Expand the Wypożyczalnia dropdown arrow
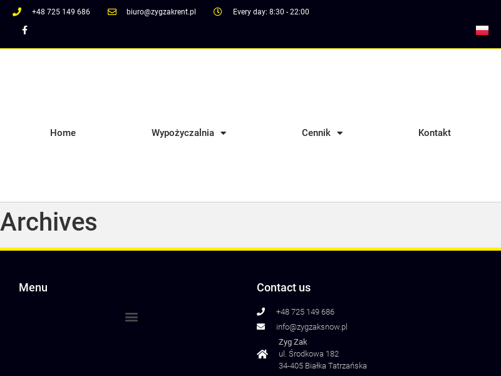 tap(224, 133)
